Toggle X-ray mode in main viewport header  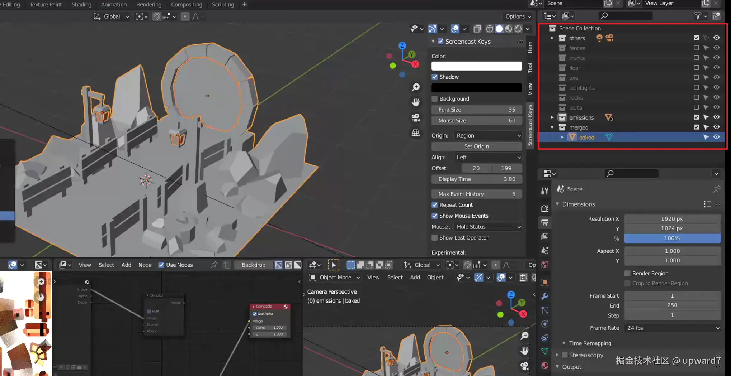[x=477, y=29]
